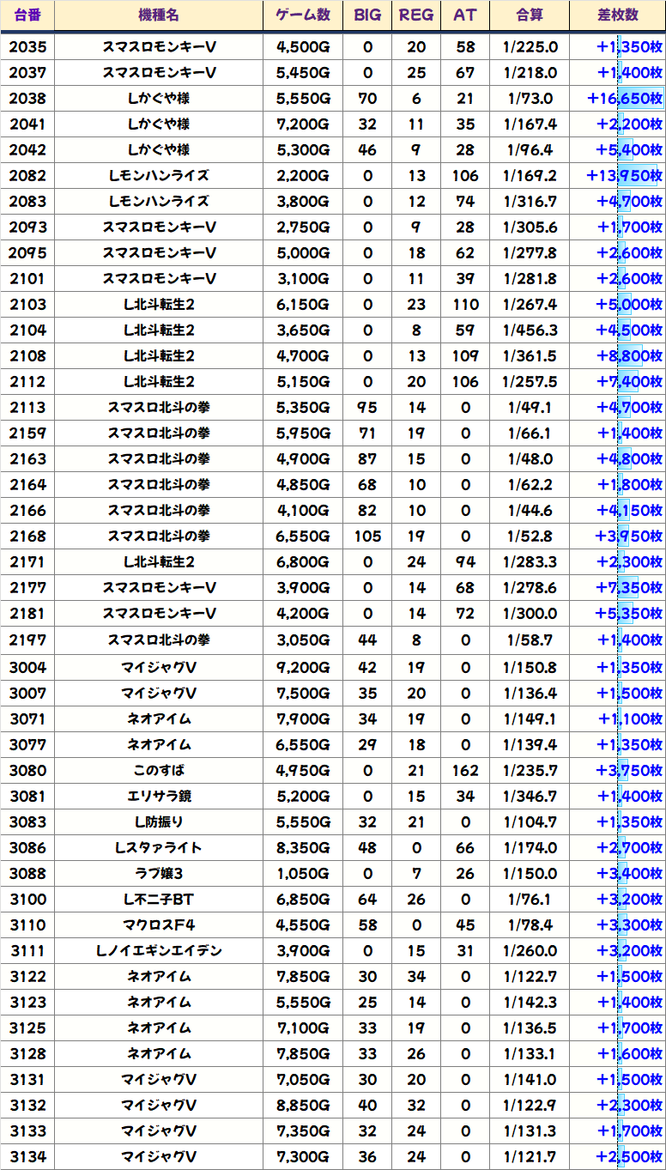Click the REG column header
This screenshot has height=1170, width=666.
(x=416, y=15)
